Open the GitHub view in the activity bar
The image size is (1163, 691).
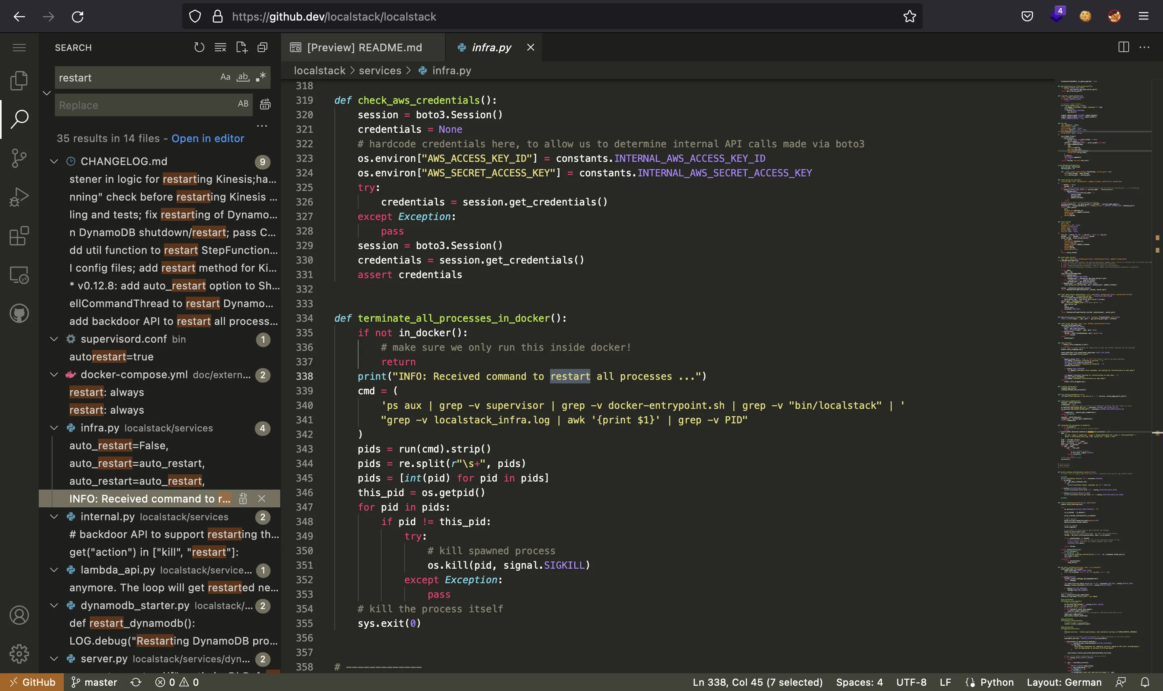(19, 313)
